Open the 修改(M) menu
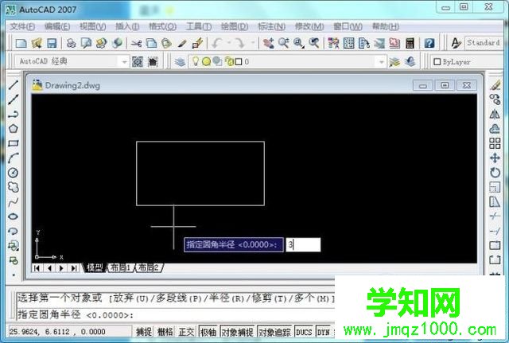This screenshot has width=509, height=343. [x=309, y=26]
